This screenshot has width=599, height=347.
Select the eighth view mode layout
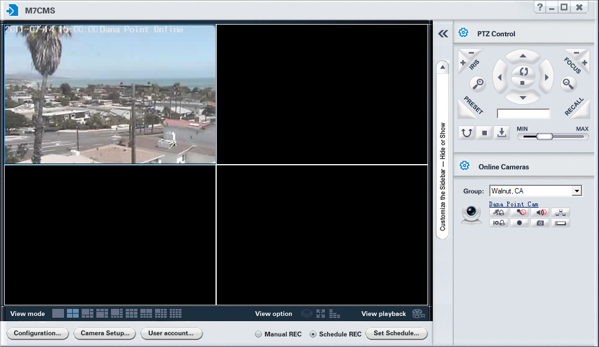point(161,314)
